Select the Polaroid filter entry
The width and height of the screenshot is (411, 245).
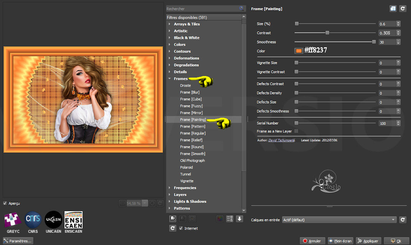tap(186, 167)
